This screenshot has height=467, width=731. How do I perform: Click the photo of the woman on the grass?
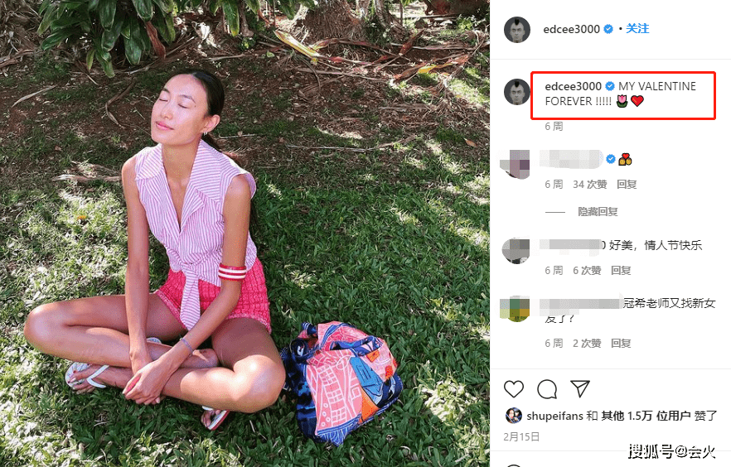pos(244,233)
